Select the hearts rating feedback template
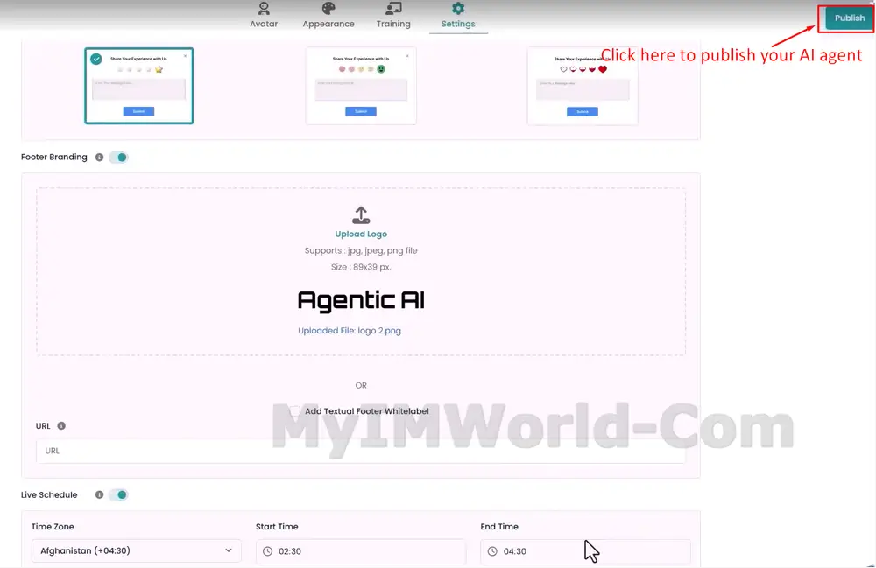Screen dimensions: 876x568 (x=583, y=86)
